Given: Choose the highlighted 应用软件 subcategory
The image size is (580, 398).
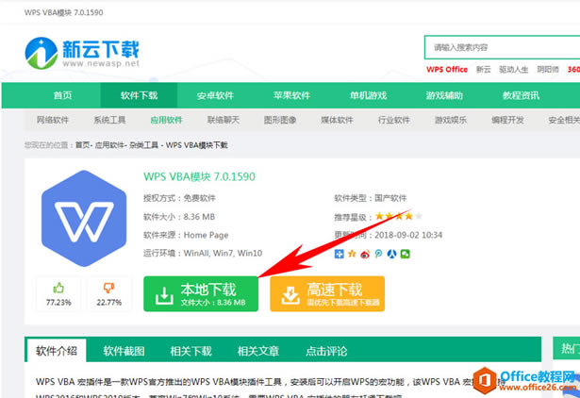Looking at the screenshot, I should point(166,120).
